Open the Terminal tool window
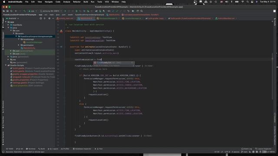Viewport: 278px width, 156px height. [x=31, y=149]
